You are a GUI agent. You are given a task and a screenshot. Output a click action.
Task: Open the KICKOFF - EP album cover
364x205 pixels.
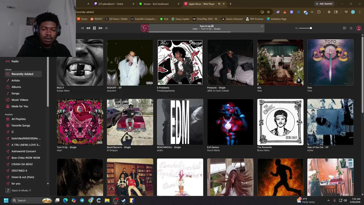coord(130,62)
